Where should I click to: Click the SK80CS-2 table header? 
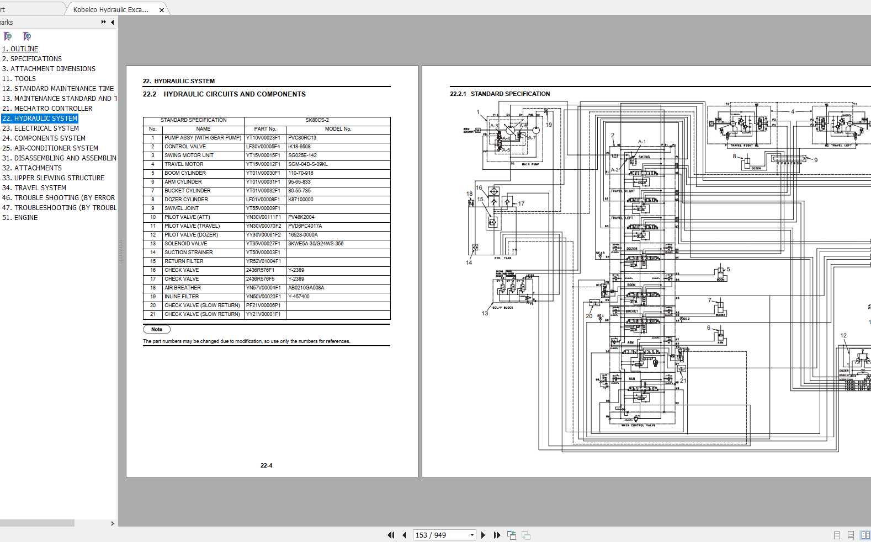tap(317, 120)
